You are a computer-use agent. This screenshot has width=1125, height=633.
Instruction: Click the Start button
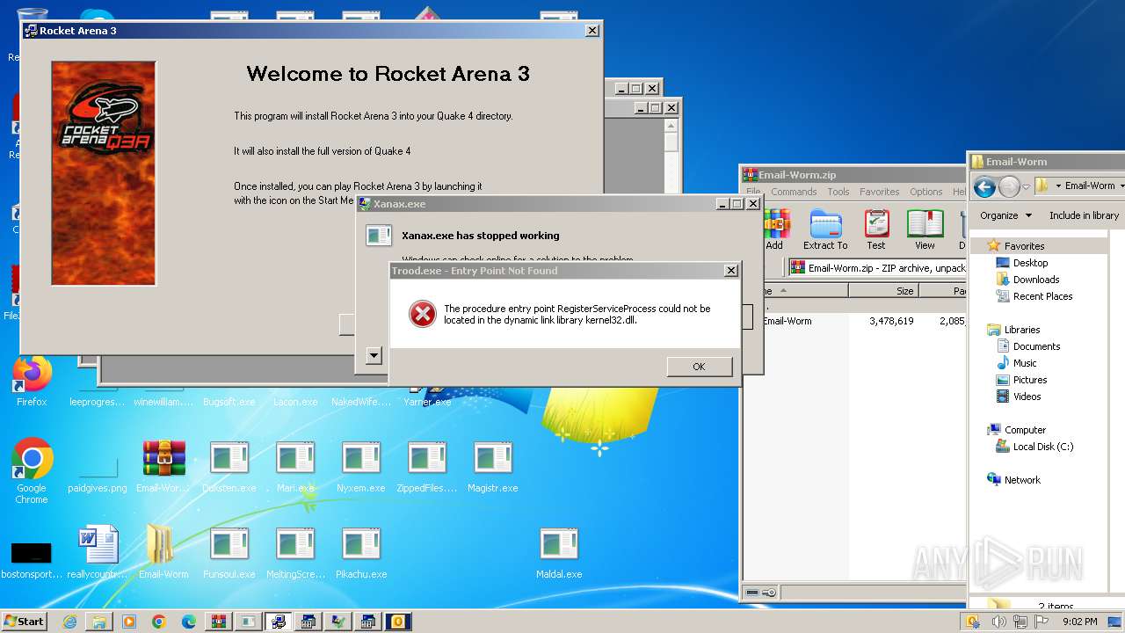click(x=24, y=621)
